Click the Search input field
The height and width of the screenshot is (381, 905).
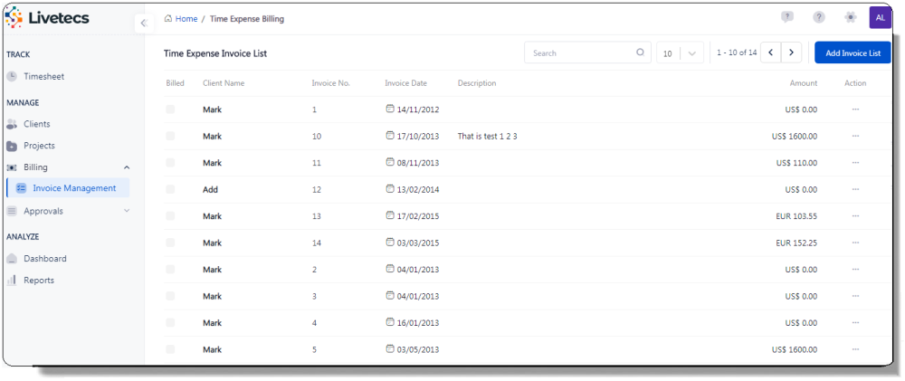tap(587, 52)
